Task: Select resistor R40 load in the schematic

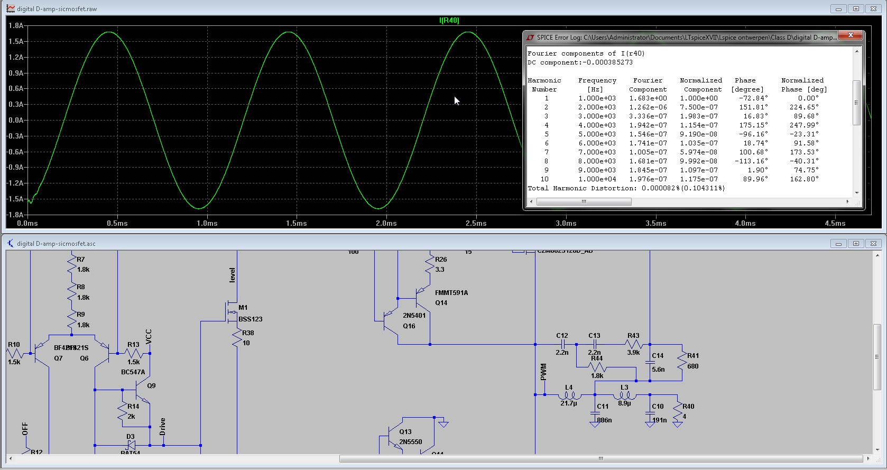Action: click(678, 411)
